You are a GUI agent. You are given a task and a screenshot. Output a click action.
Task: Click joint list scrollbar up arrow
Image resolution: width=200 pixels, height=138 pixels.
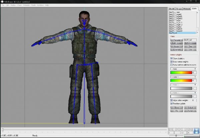pyautogui.click(x=197, y=12)
